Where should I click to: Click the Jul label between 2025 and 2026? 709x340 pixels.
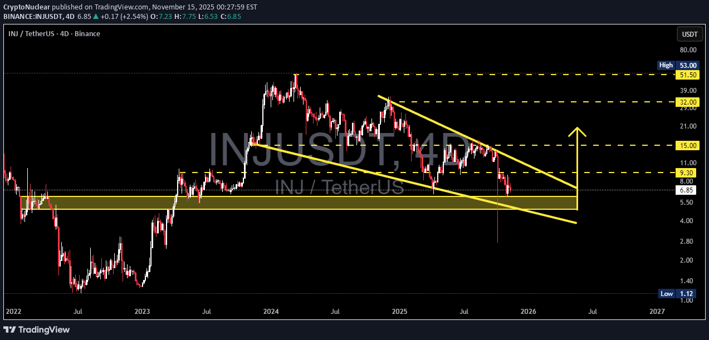click(464, 312)
